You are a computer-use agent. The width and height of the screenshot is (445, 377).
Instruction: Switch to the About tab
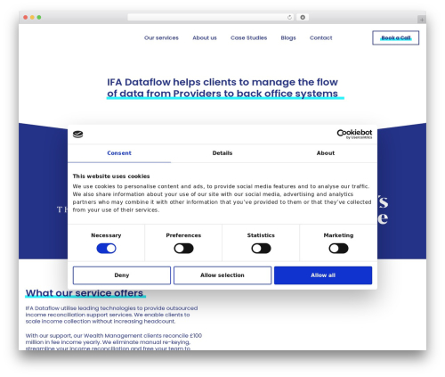pyautogui.click(x=326, y=153)
